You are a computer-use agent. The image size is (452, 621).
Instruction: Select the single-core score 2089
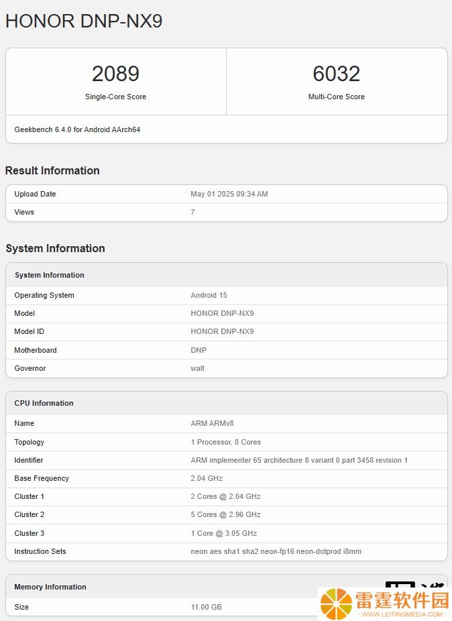(115, 74)
